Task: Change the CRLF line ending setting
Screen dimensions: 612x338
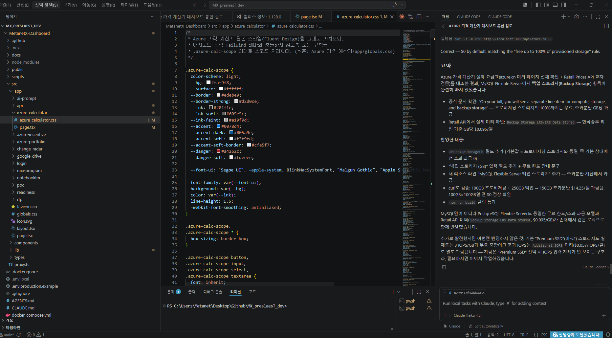Action: (524, 335)
